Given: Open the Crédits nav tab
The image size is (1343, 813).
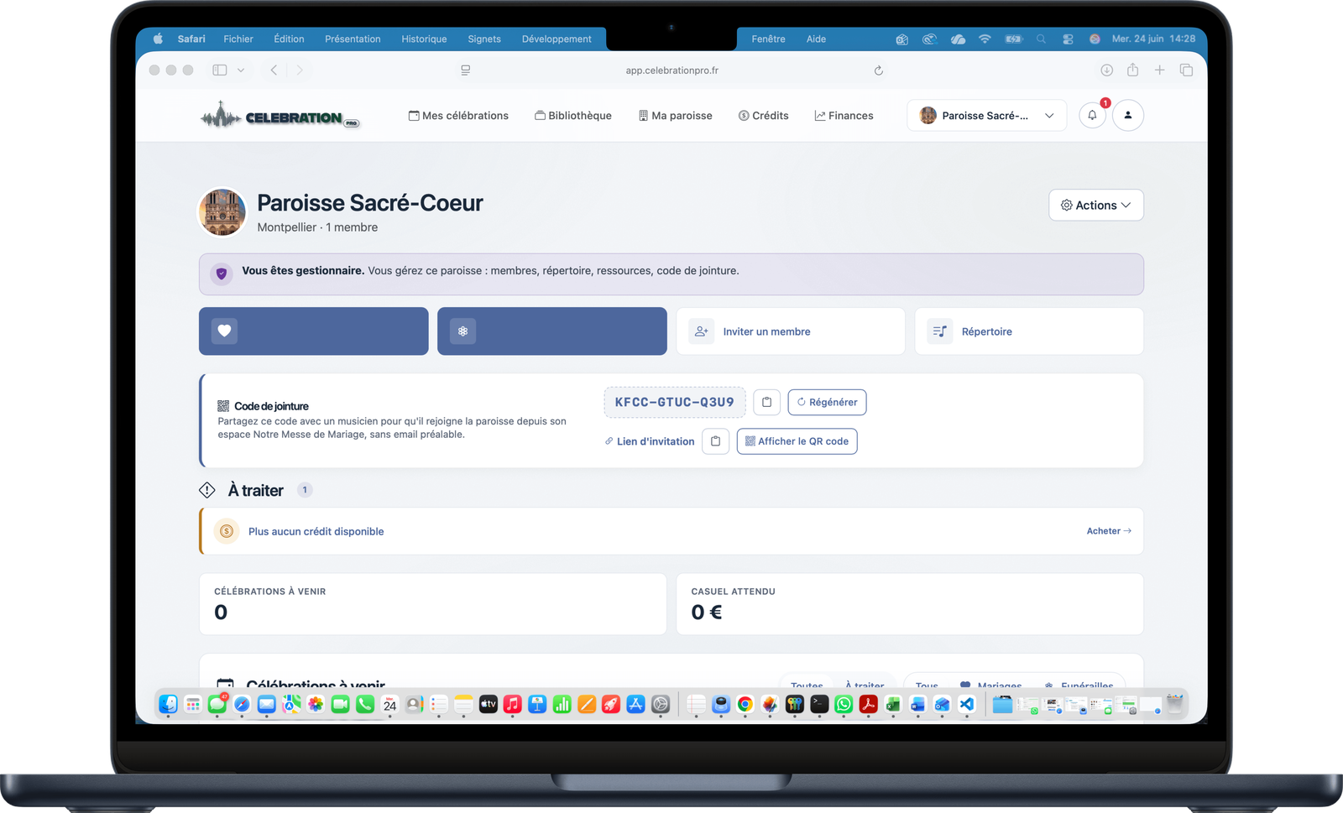Looking at the screenshot, I should [x=764, y=116].
